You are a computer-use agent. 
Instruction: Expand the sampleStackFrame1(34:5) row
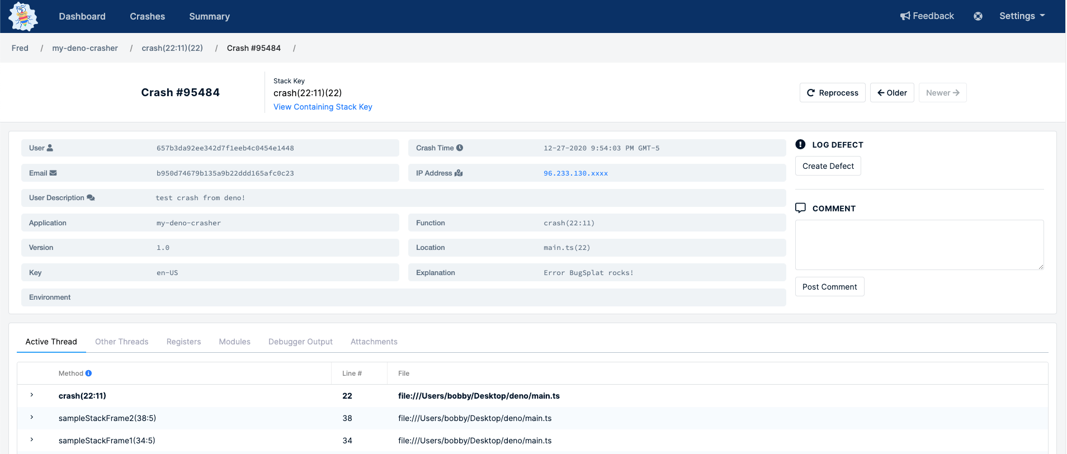click(x=32, y=440)
